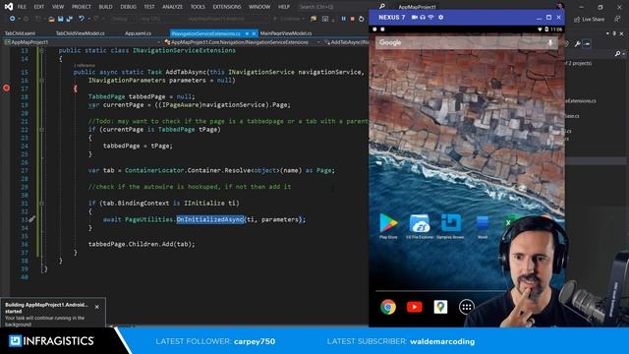Screen dimensions: 629x354
Task: Click the Live Share button
Action: (590, 20)
